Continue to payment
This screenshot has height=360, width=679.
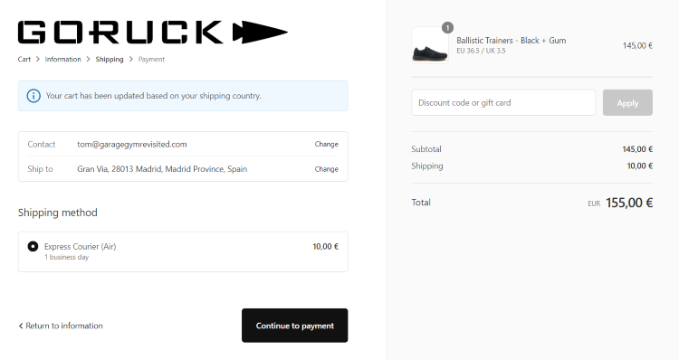pos(295,326)
